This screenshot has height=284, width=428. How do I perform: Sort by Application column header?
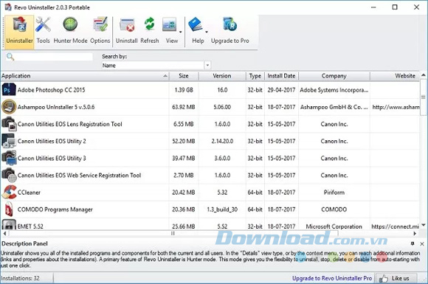pyautogui.click(x=85, y=76)
